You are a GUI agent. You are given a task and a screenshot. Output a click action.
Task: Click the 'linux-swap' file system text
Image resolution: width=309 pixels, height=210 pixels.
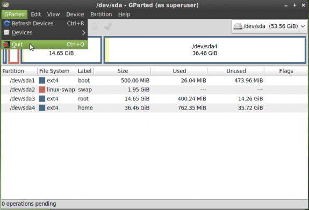(61, 90)
